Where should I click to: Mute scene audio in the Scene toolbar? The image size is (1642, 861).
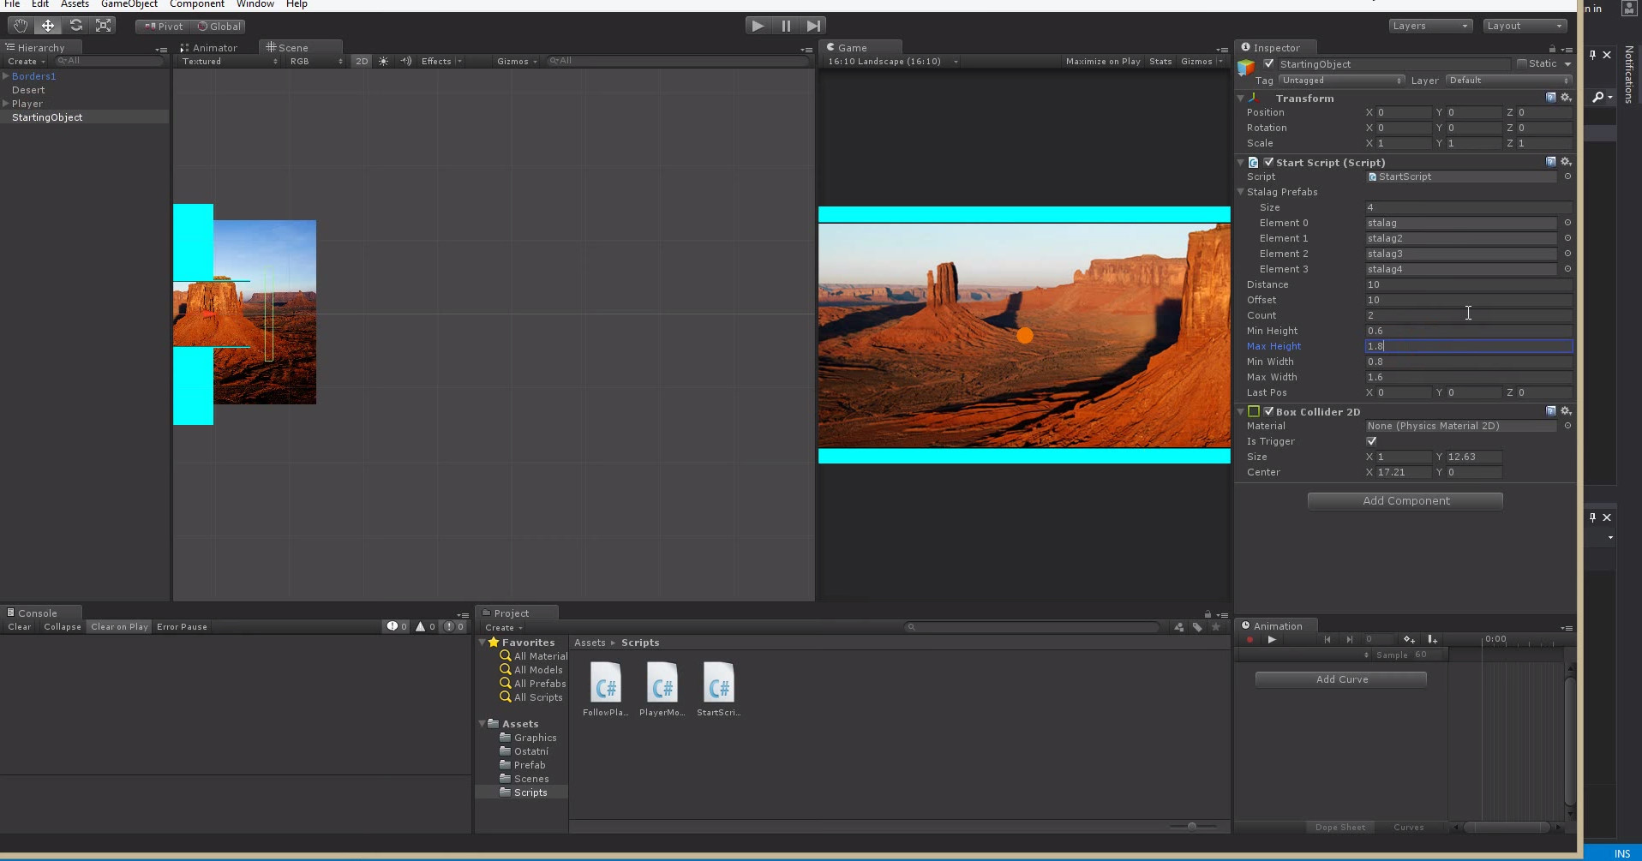tap(406, 61)
